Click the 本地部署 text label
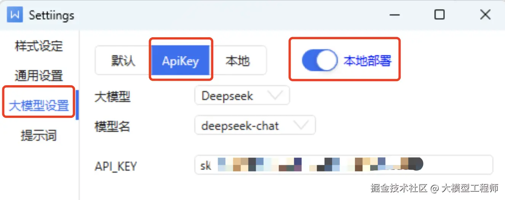The image size is (505, 200). coord(368,60)
